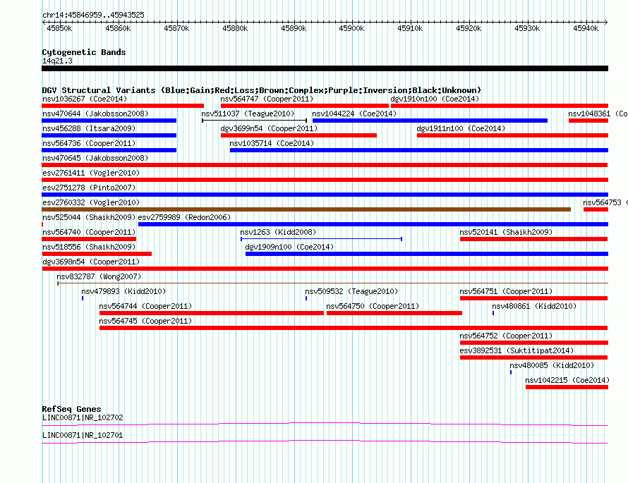Click the chr14:45846959..45943525 region label

(93, 15)
